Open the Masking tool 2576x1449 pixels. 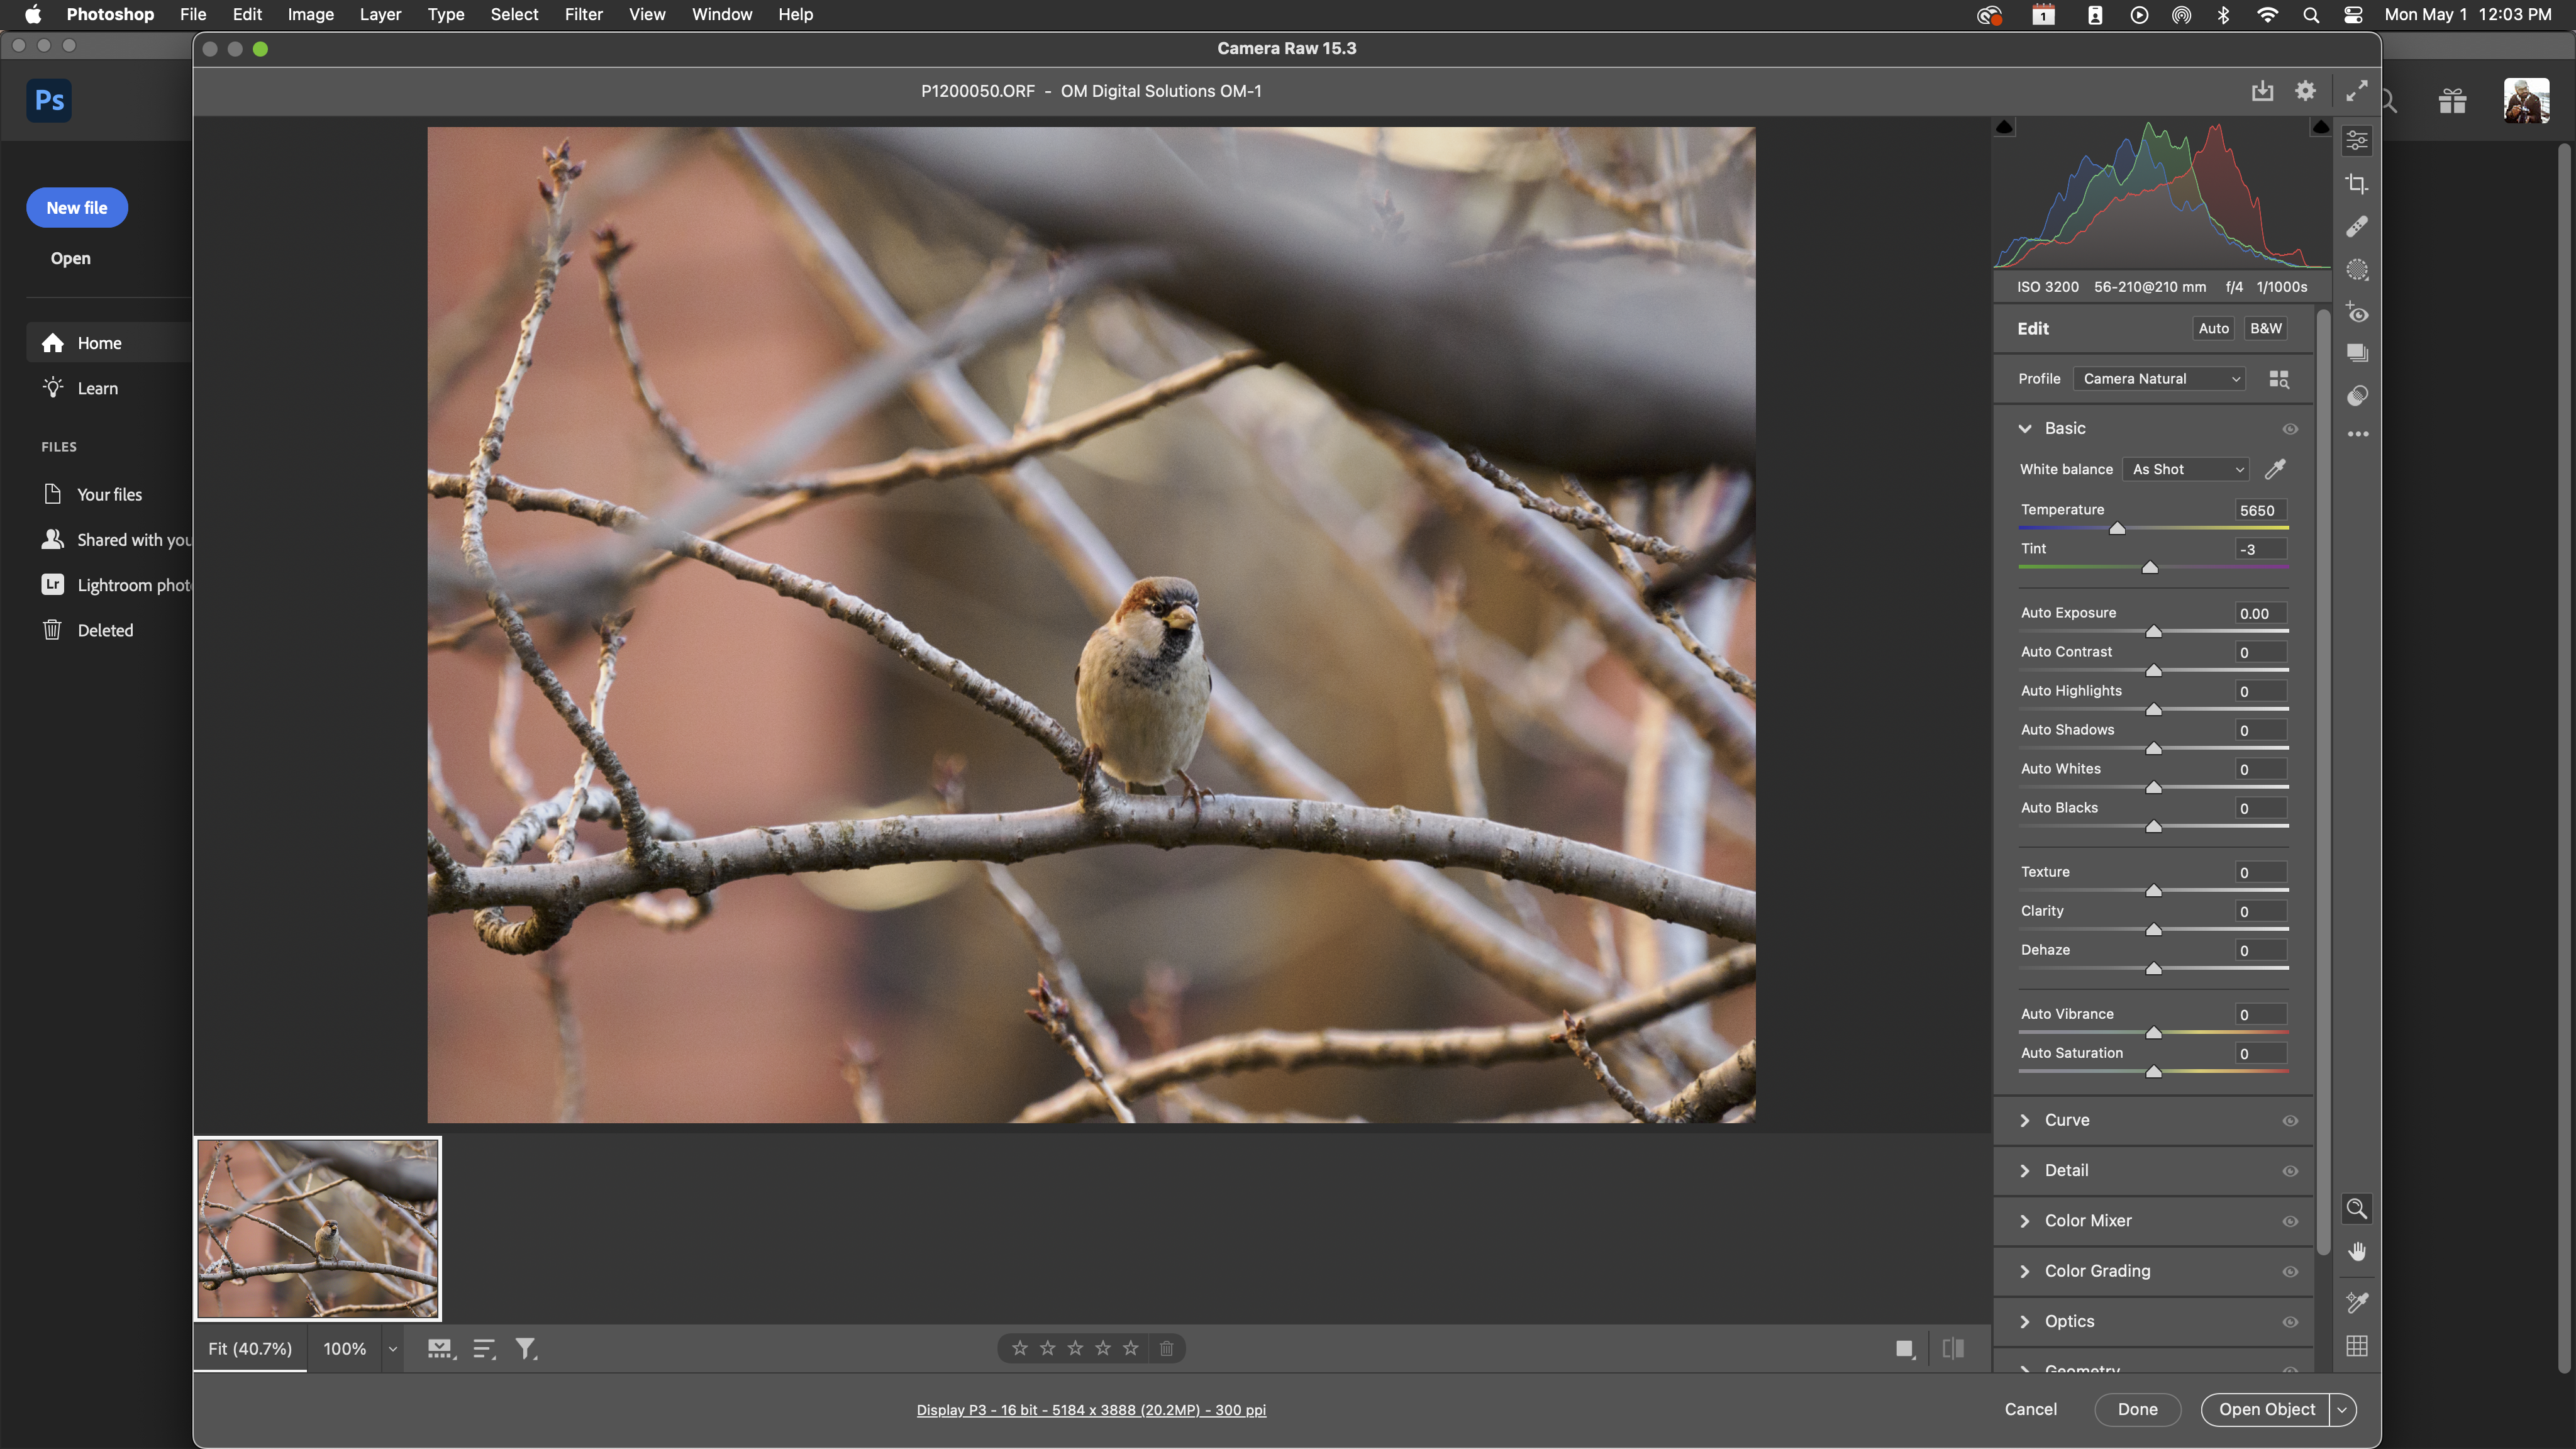click(x=2357, y=270)
